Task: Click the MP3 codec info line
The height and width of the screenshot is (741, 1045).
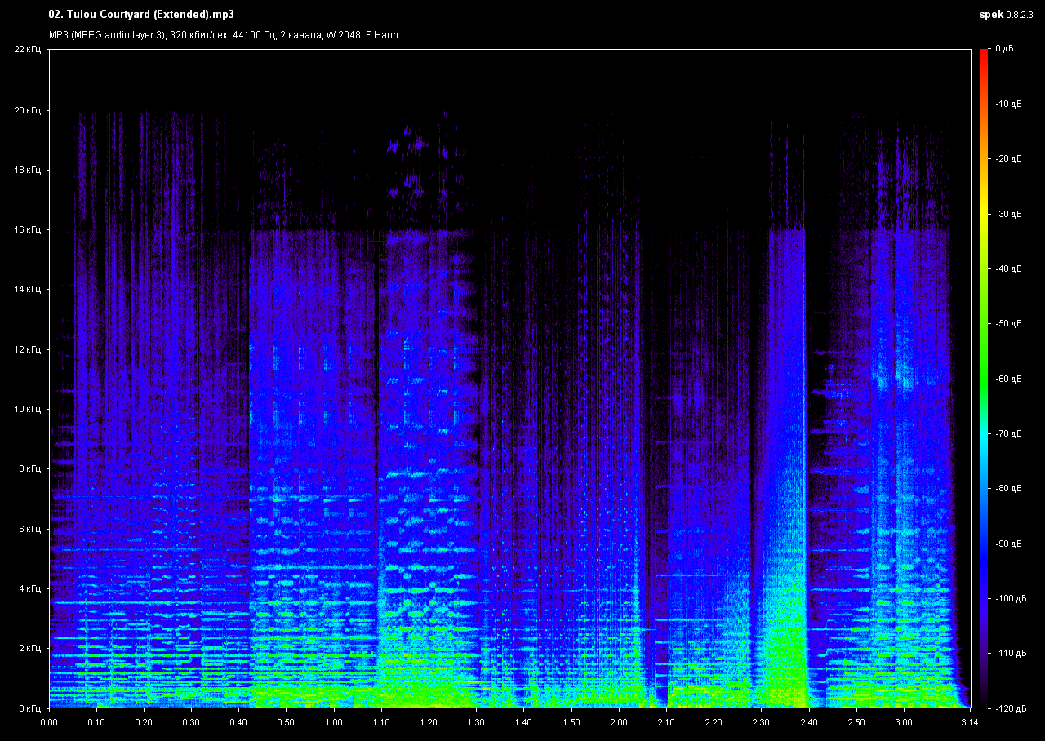Action: (223, 35)
